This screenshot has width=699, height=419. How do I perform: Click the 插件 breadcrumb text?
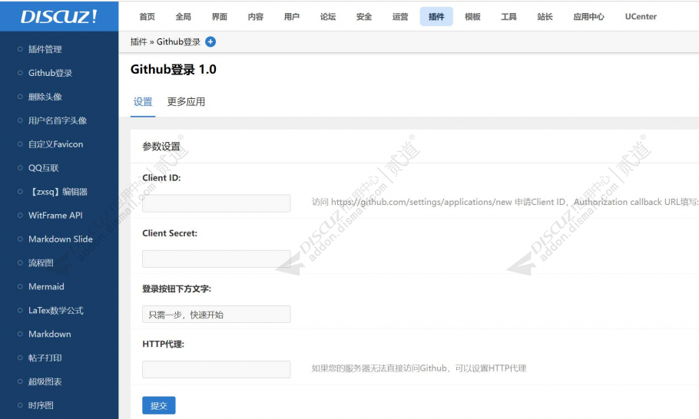pos(138,42)
